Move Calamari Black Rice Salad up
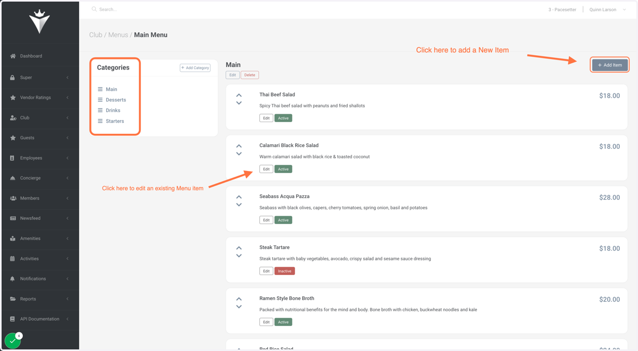 click(x=239, y=146)
